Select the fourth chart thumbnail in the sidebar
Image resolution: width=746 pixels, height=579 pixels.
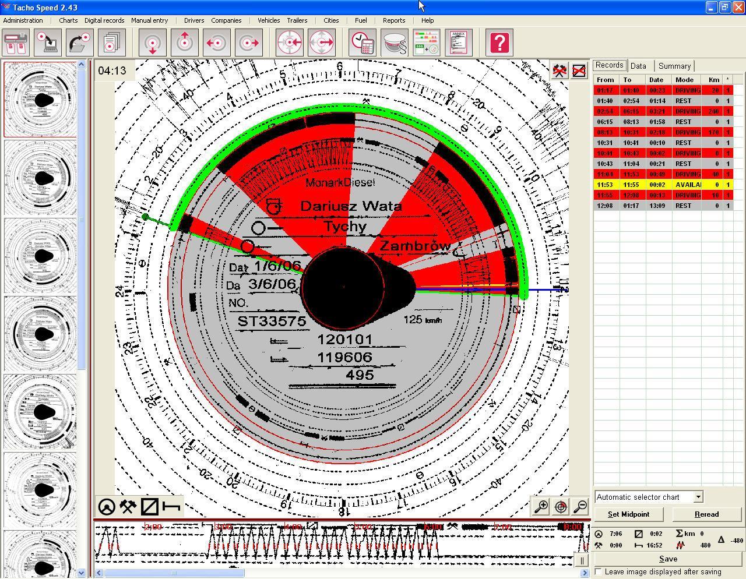pos(40,334)
